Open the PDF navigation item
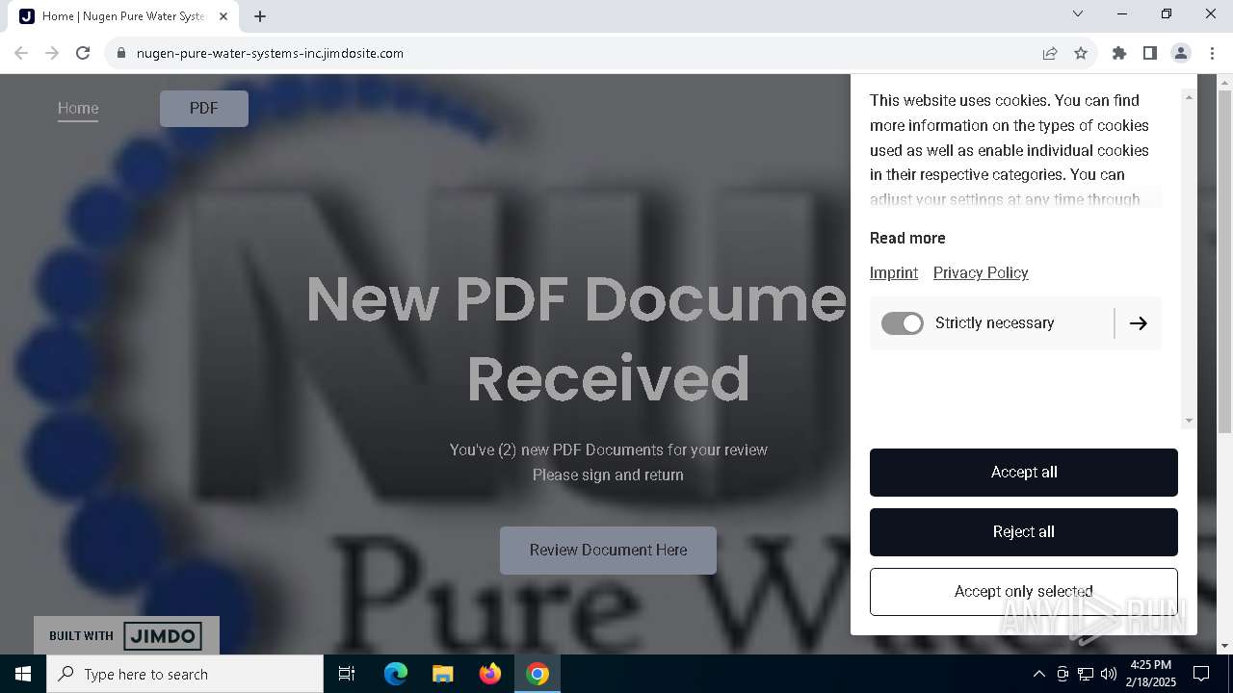 tap(204, 109)
